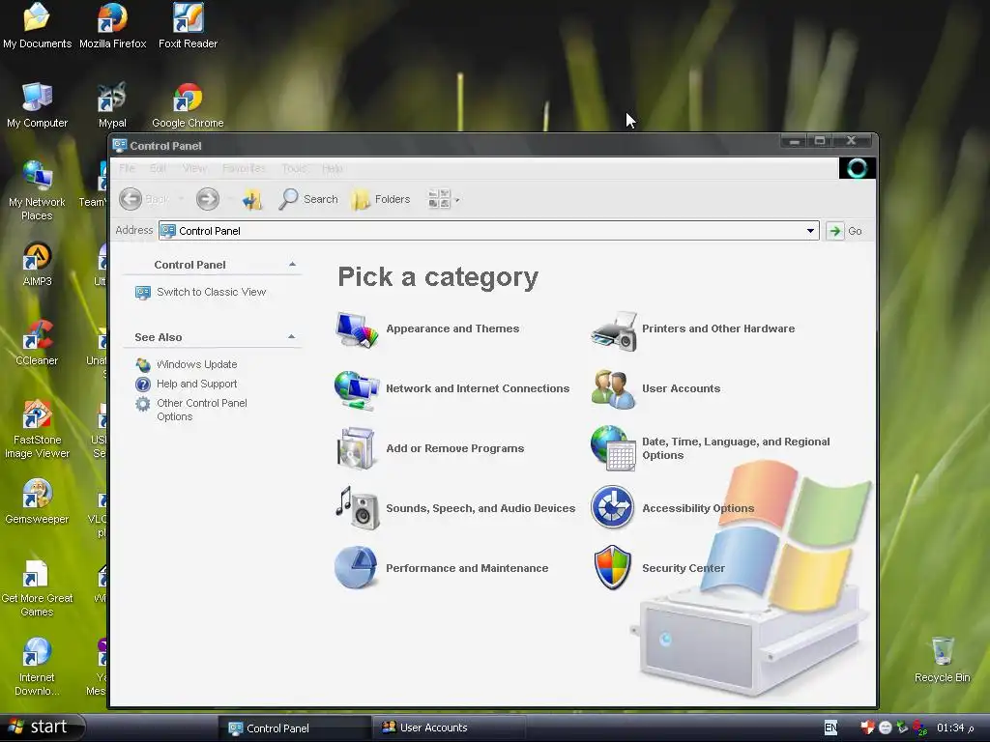This screenshot has height=742, width=990.
Task: Select Gemsweeper desktop shortcut
Action: [x=37, y=501]
